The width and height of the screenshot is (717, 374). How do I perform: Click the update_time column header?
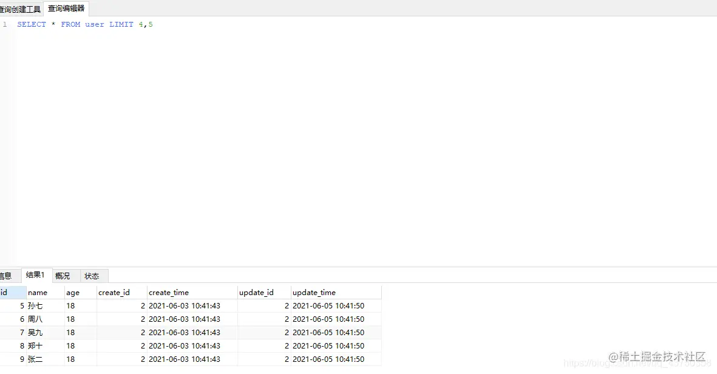point(336,293)
